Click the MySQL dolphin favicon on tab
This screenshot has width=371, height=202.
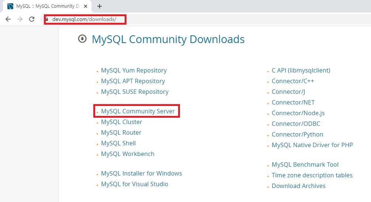click(10, 6)
